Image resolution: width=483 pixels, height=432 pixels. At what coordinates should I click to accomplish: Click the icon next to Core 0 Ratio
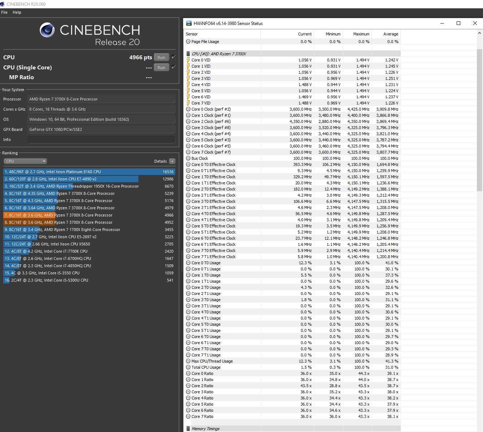pyautogui.click(x=188, y=373)
